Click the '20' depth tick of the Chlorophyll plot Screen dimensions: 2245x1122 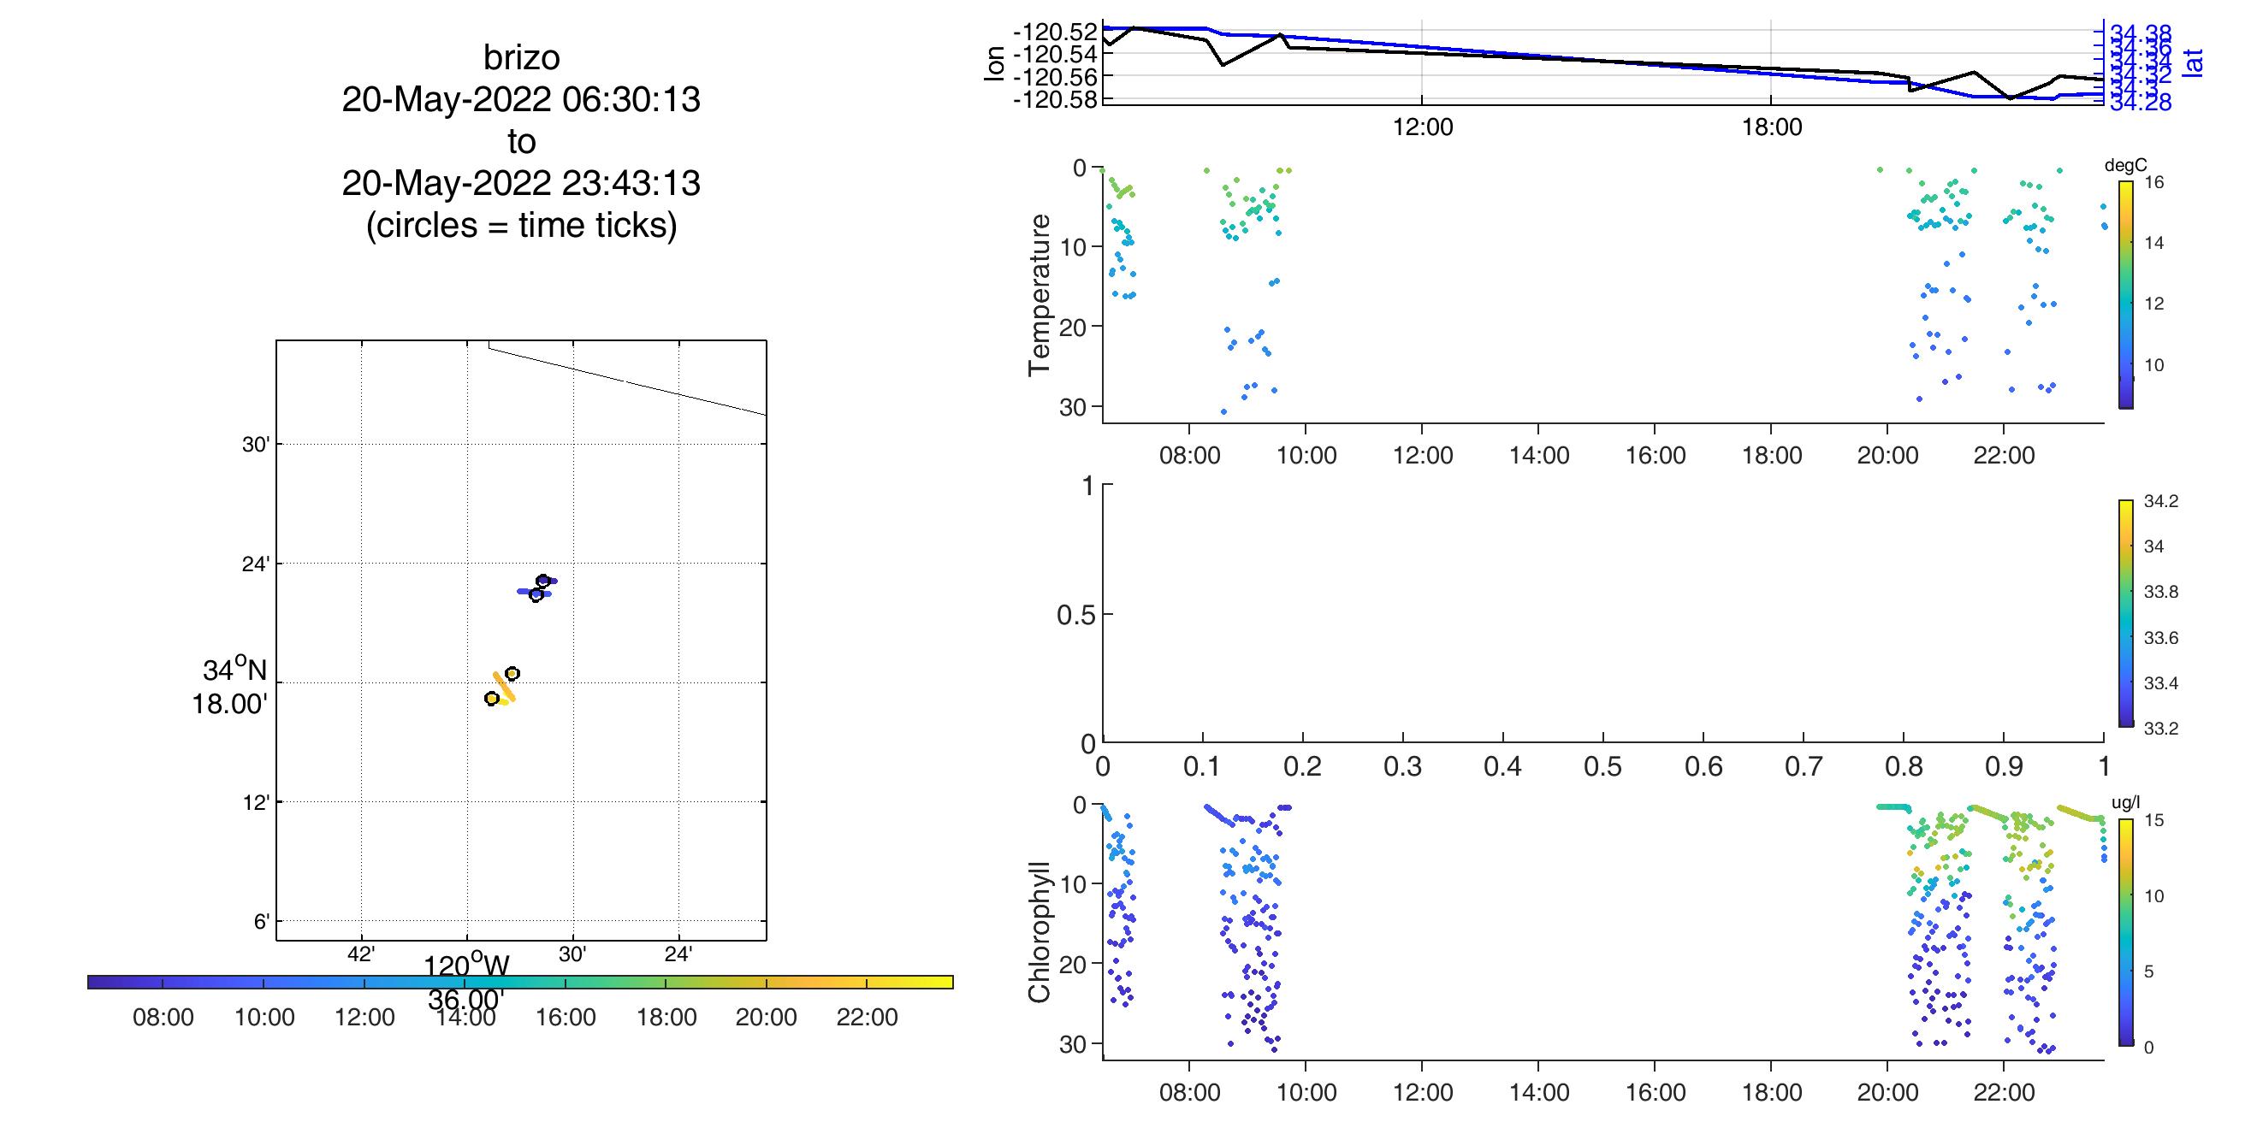1074,964
